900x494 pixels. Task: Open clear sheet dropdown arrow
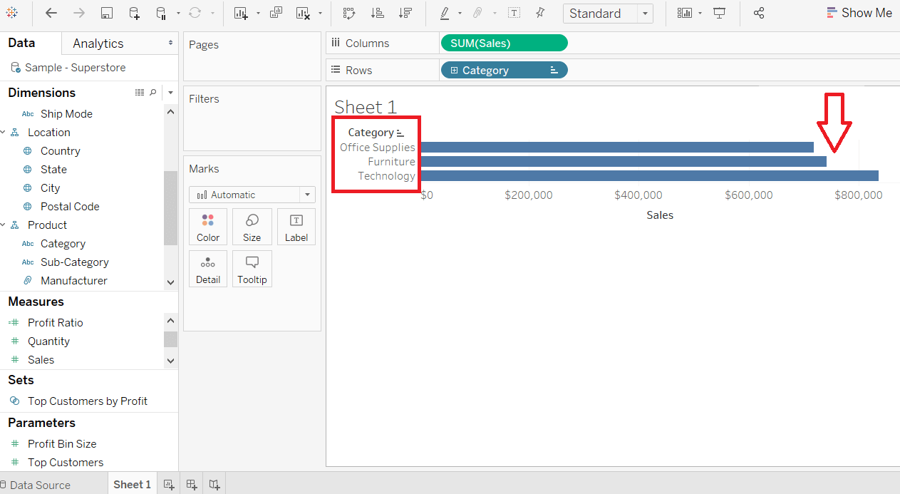coord(320,13)
